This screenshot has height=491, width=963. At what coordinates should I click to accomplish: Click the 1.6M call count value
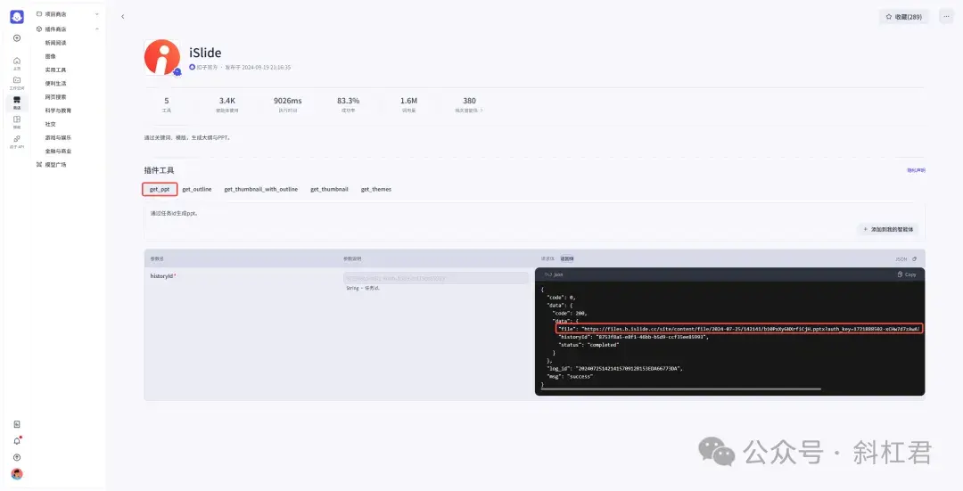(x=409, y=101)
